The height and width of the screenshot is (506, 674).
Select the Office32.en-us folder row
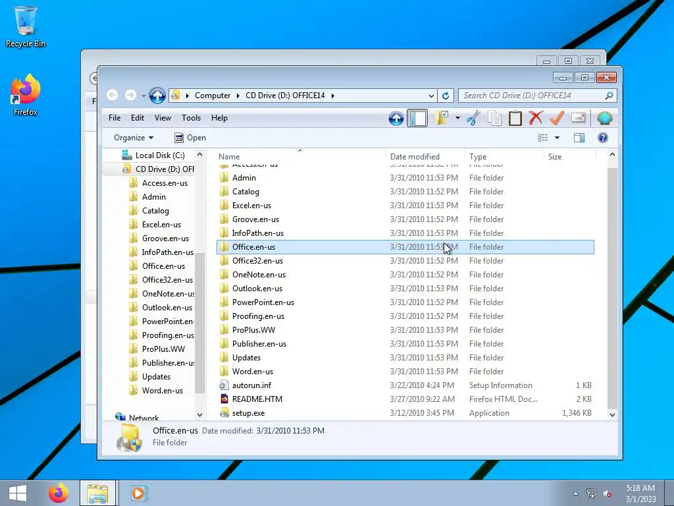pyautogui.click(x=405, y=261)
